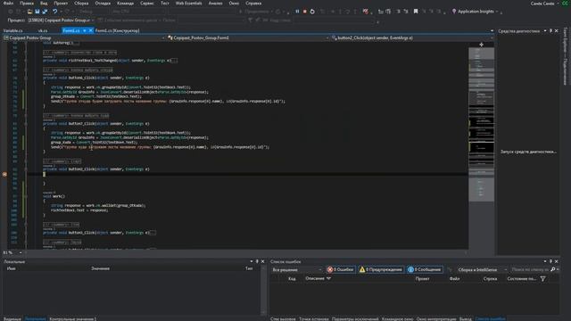This screenshot has height=321, width=571.
Task: Sort by the Код column header
Action: 292,279
